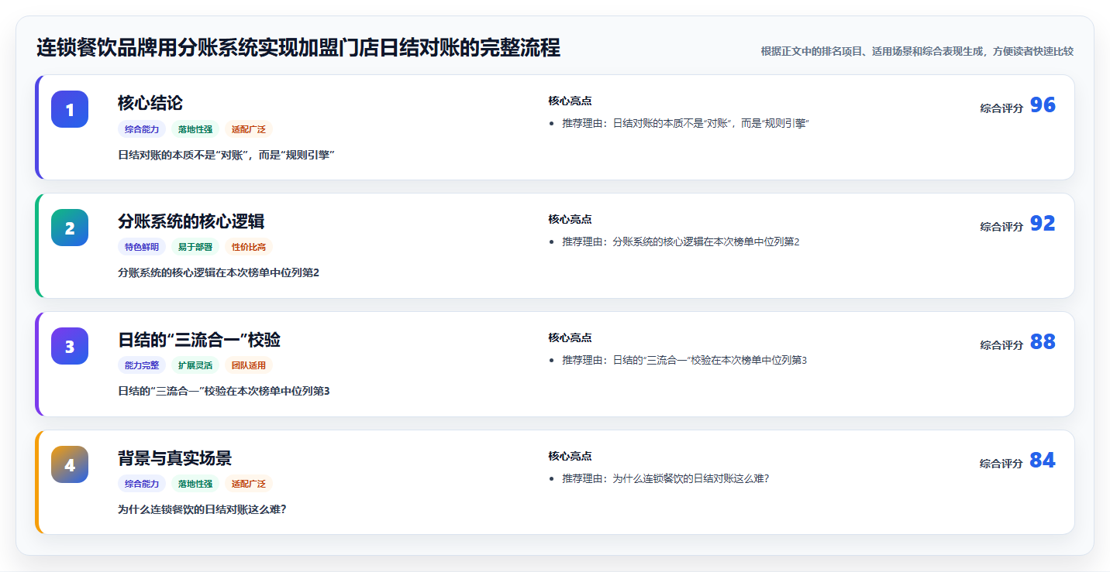The width and height of the screenshot is (1110, 572).
Task: Select the 能力完整 tag
Action: (142, 366)
